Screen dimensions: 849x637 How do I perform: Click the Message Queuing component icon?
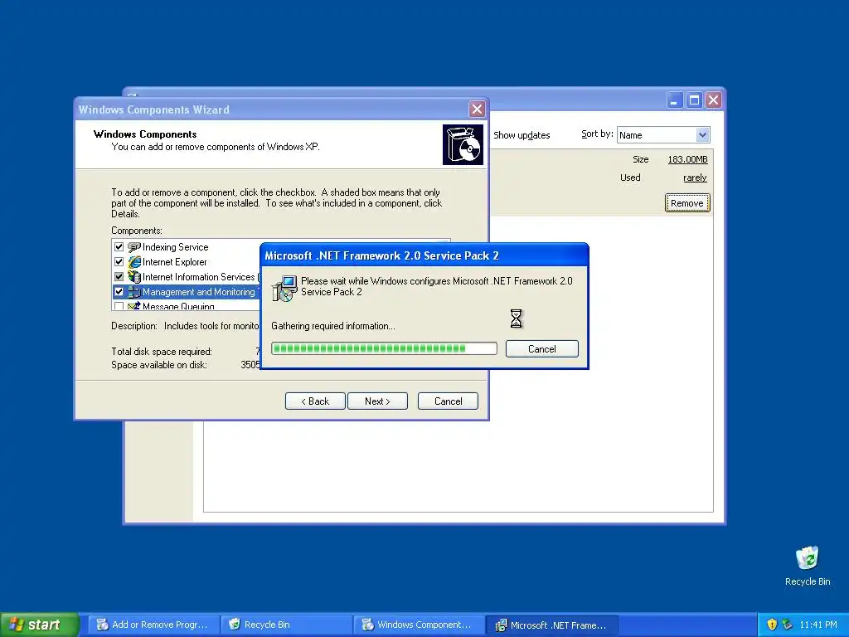coord(133,306)
